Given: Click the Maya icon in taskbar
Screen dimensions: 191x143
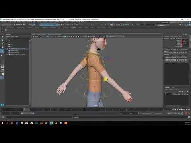Looking at the screenshot, I should tap(51, 123).
